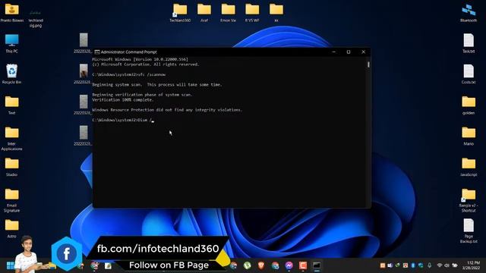Select the Studio folder
This screenshot has width=486, height=273.
tap(12, 167)
